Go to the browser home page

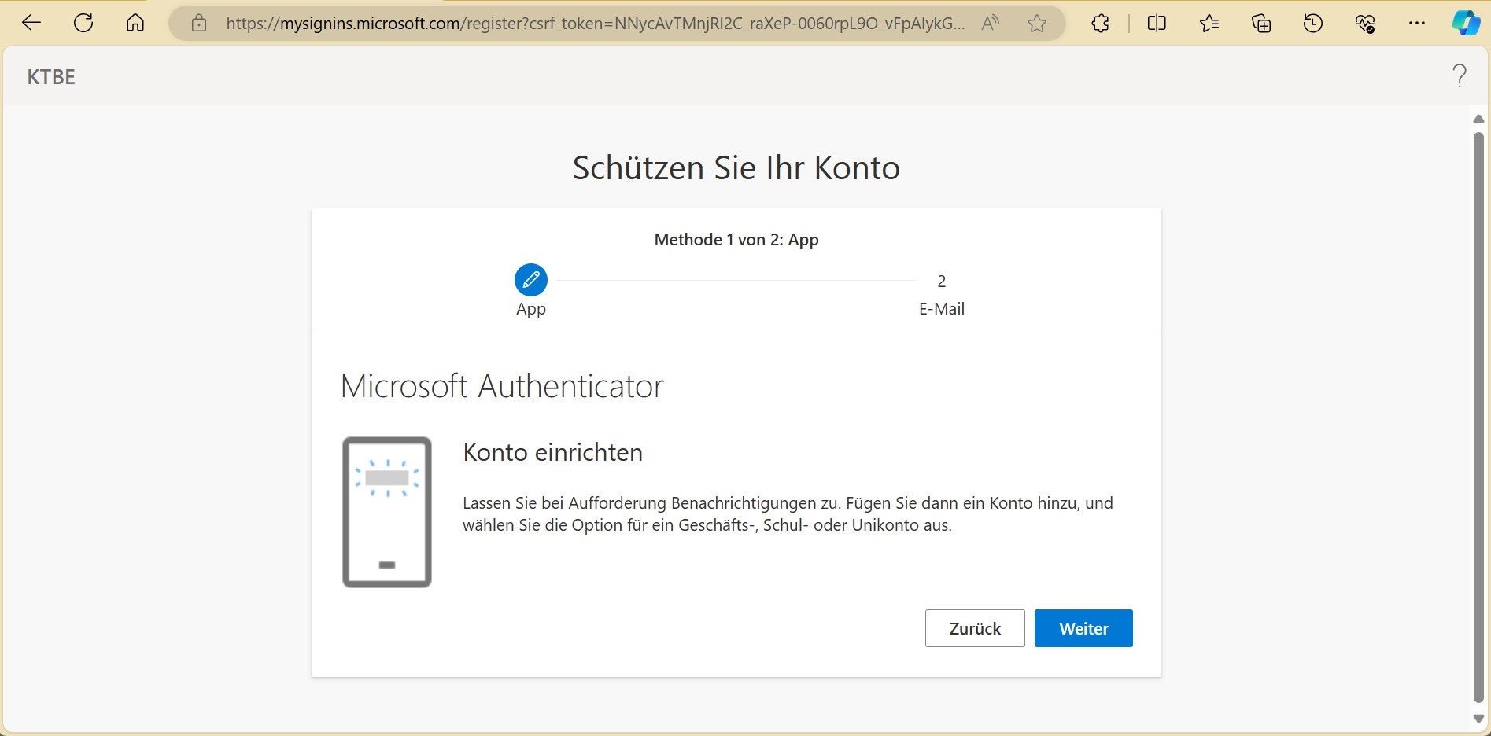[x=135, y=22]
